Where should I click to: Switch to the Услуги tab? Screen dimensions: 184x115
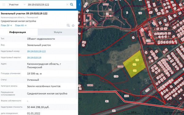click(x=58, y=32)
